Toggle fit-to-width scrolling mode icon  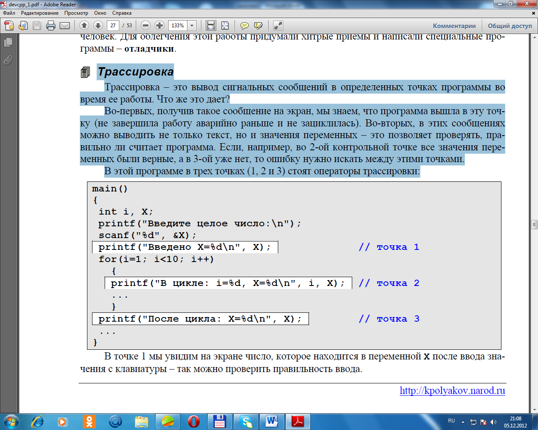211,26
